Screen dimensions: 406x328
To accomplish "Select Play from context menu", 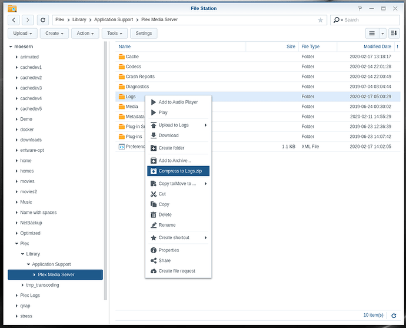I will pyautogui.click(x=178, y=112).
